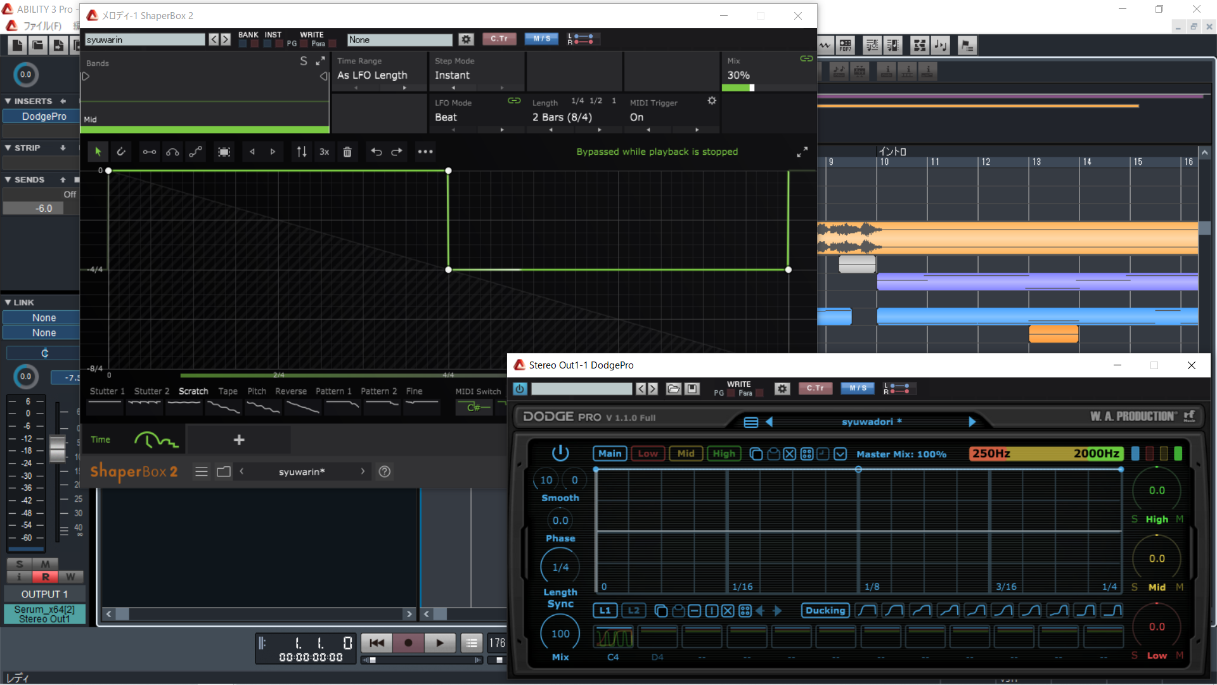Viewport: 1217px width, 685px height.
Task: Expand the ShaperBox wave editor to fullscreen
Action: 802,152
